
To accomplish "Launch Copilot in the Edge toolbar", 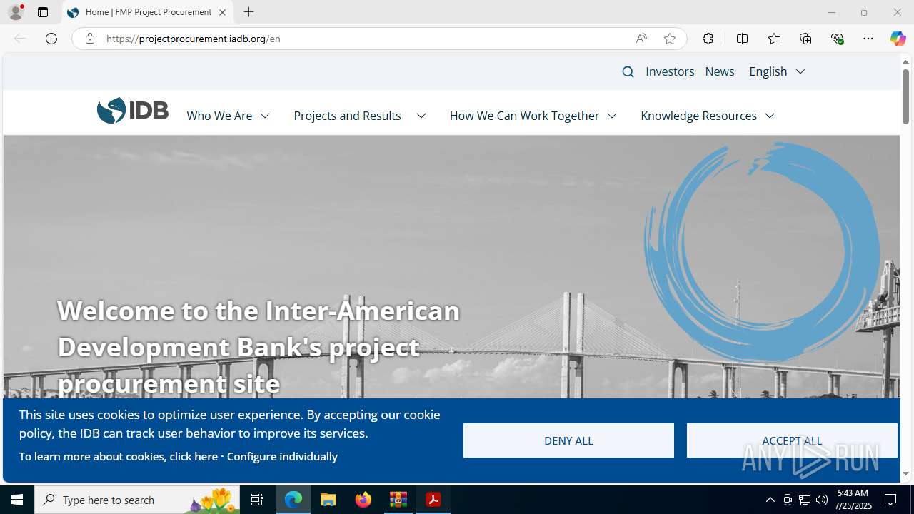I will coord(898,39).
